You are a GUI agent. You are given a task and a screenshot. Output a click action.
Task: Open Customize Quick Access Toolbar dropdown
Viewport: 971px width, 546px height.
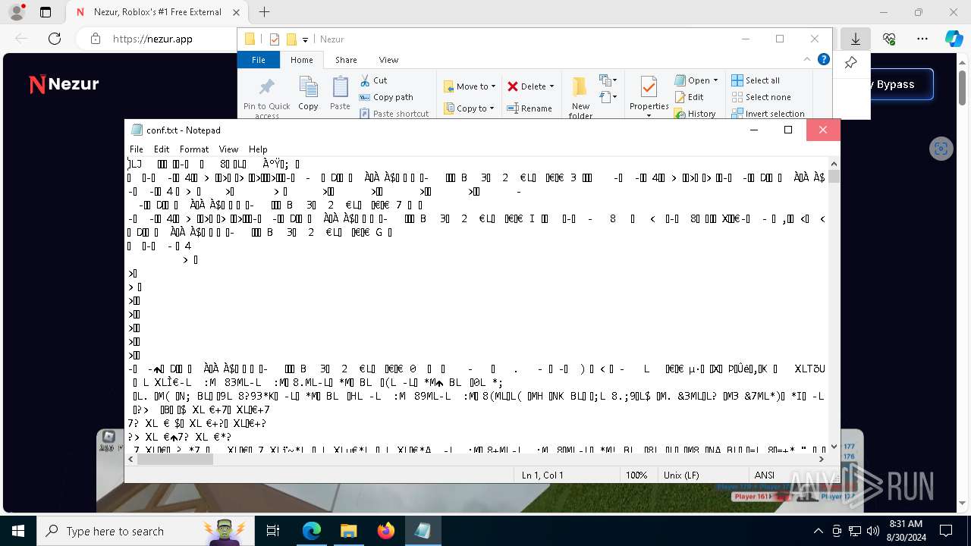point(305,39)
